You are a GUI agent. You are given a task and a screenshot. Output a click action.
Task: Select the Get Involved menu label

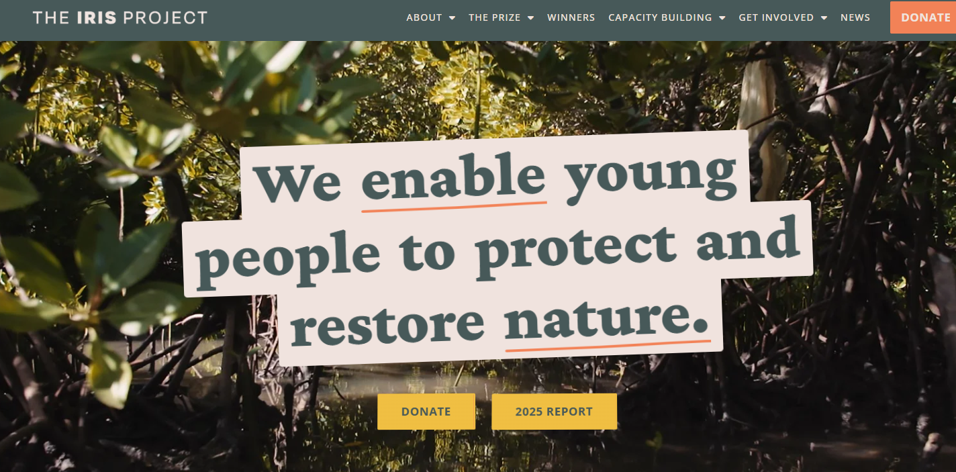tap(776, 17)
